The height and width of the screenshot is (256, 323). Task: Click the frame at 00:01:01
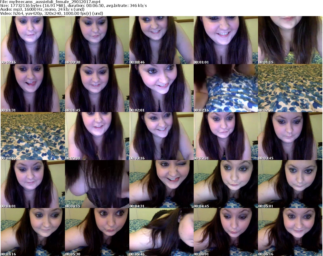(226, 40)
